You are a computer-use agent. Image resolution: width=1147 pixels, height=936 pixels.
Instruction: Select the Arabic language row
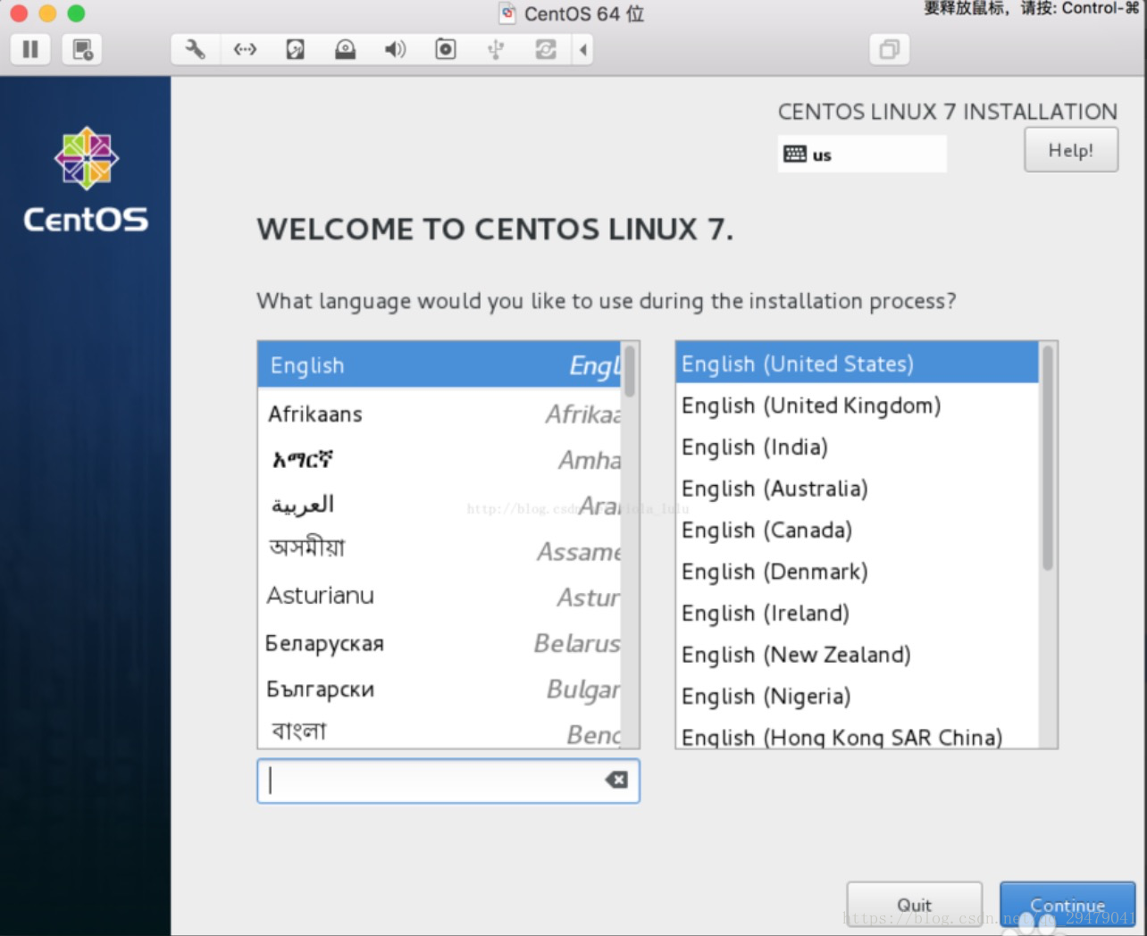click(x=440, y=506)
